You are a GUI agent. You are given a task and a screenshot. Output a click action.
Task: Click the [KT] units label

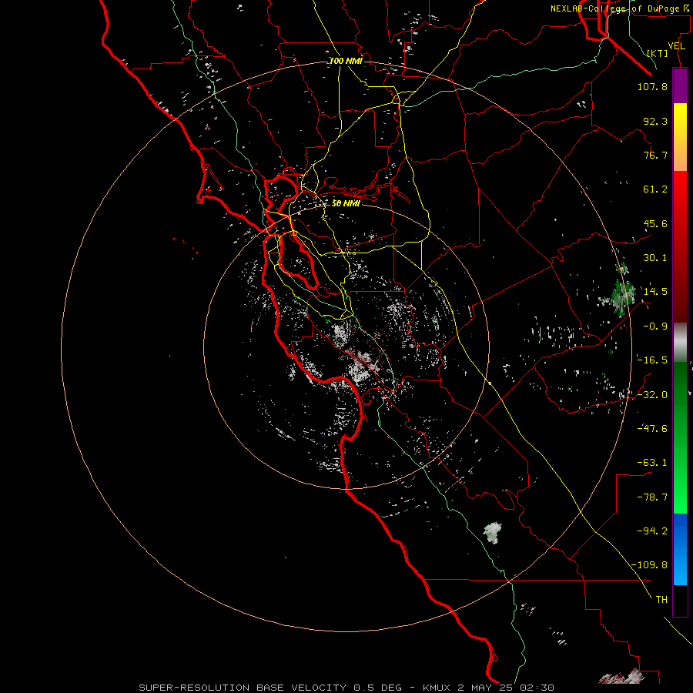click(x=658, y=53)
